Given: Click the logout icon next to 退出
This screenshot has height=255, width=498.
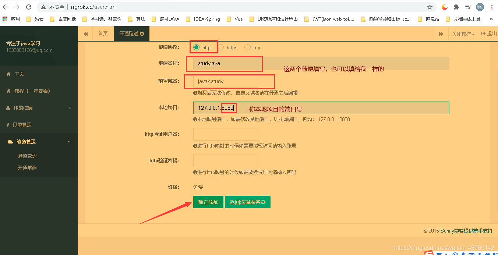Looking at the screenshot, I should pyautogui.click(x=483, y=33).
